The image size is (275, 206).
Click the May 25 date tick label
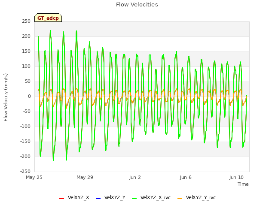tap(34, 177)
